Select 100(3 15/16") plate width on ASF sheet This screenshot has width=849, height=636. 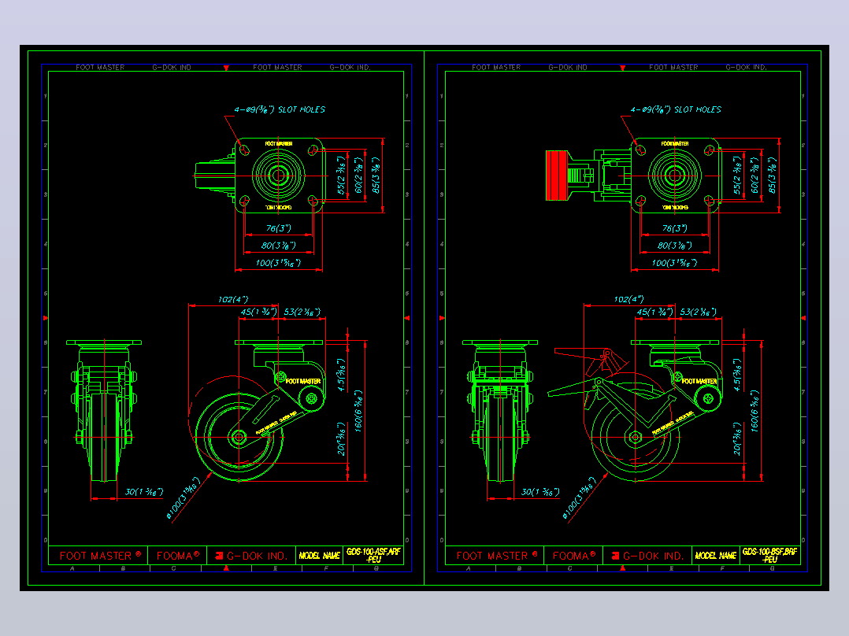pos(278,263)
